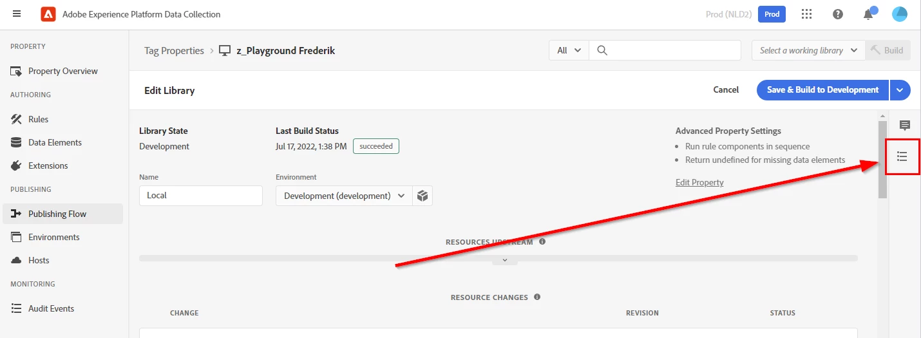Click the Publishing Flow arrow icon
The height and width of the screenshot is (338, 921).
[x=17, y=214]
